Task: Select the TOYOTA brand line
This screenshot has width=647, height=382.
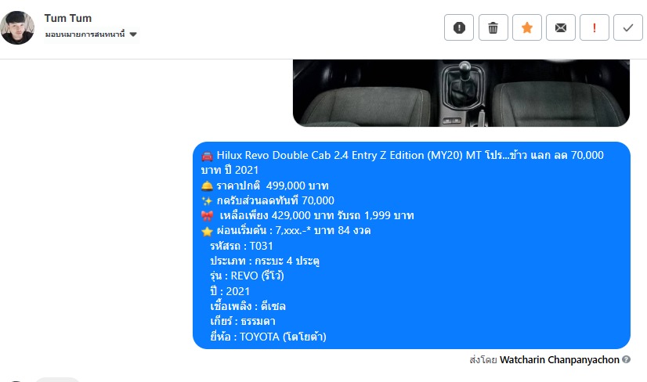Action: click(268, 337)
